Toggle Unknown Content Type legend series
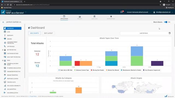 coord(81,70)
